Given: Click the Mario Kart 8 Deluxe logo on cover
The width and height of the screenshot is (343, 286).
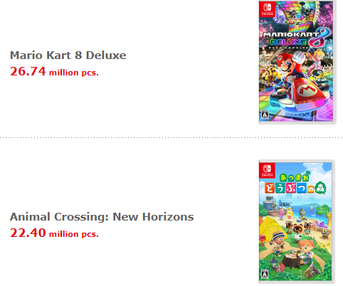Looking at the screenshot, I should 296,38.
